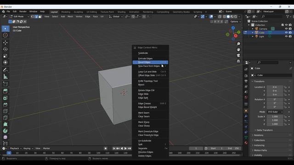
Task: Click the pan view hand icon
Action: click(x=238, y=49)
